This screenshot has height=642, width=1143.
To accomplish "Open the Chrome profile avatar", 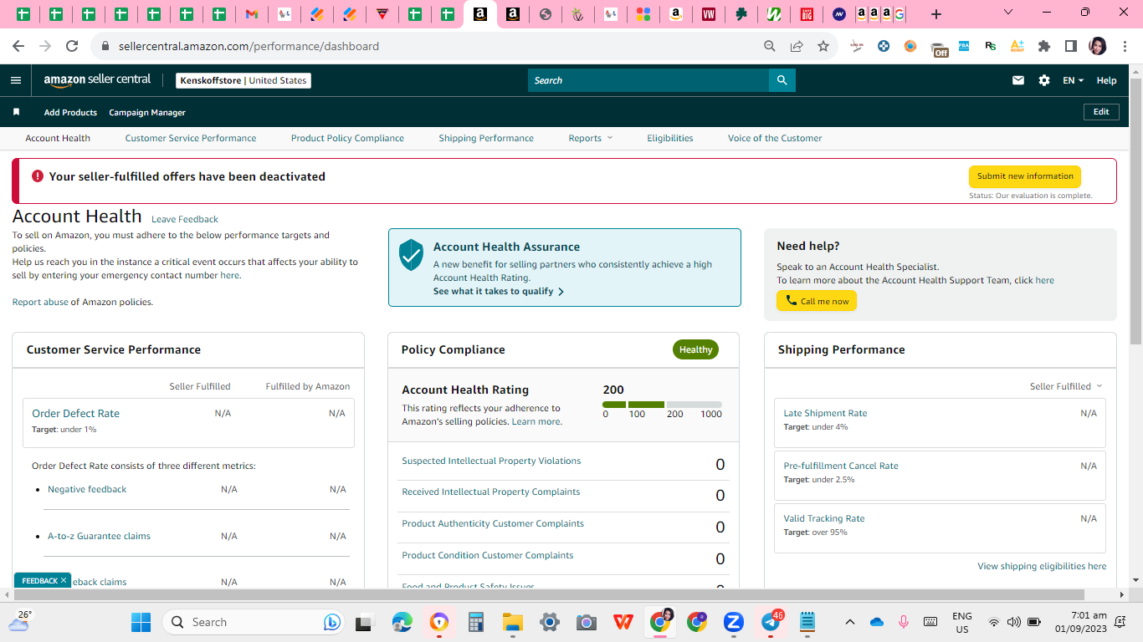I will point(1098,46).
